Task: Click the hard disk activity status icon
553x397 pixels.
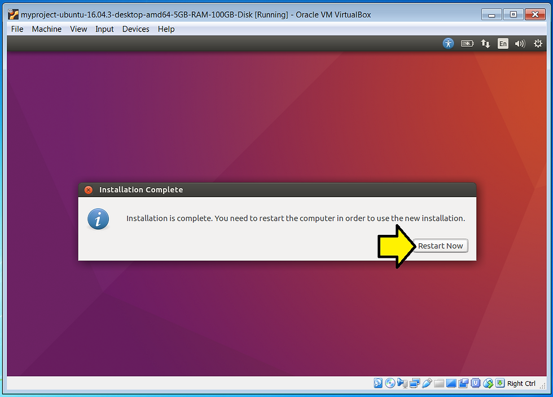Action: (378, 383)
